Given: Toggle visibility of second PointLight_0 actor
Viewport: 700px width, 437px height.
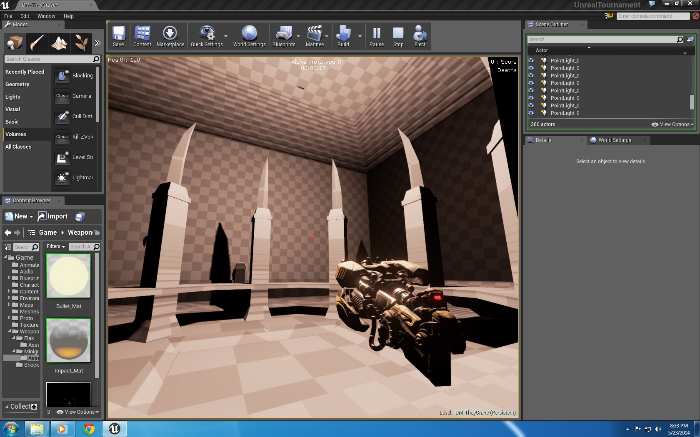Looking at the screenshot, I should (x=531, y=68).
